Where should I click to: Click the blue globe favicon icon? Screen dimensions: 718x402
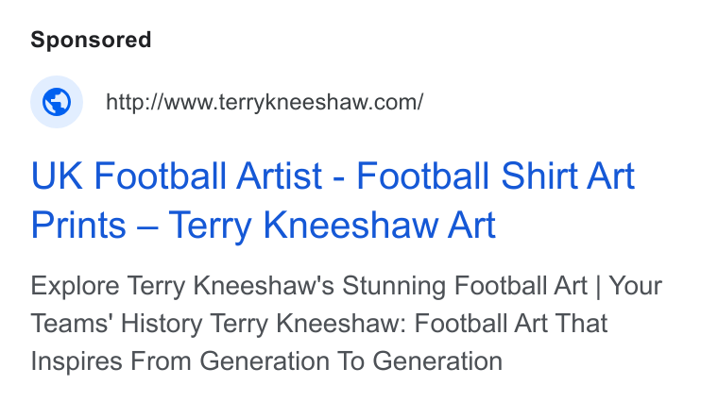(x=57, y=102)
